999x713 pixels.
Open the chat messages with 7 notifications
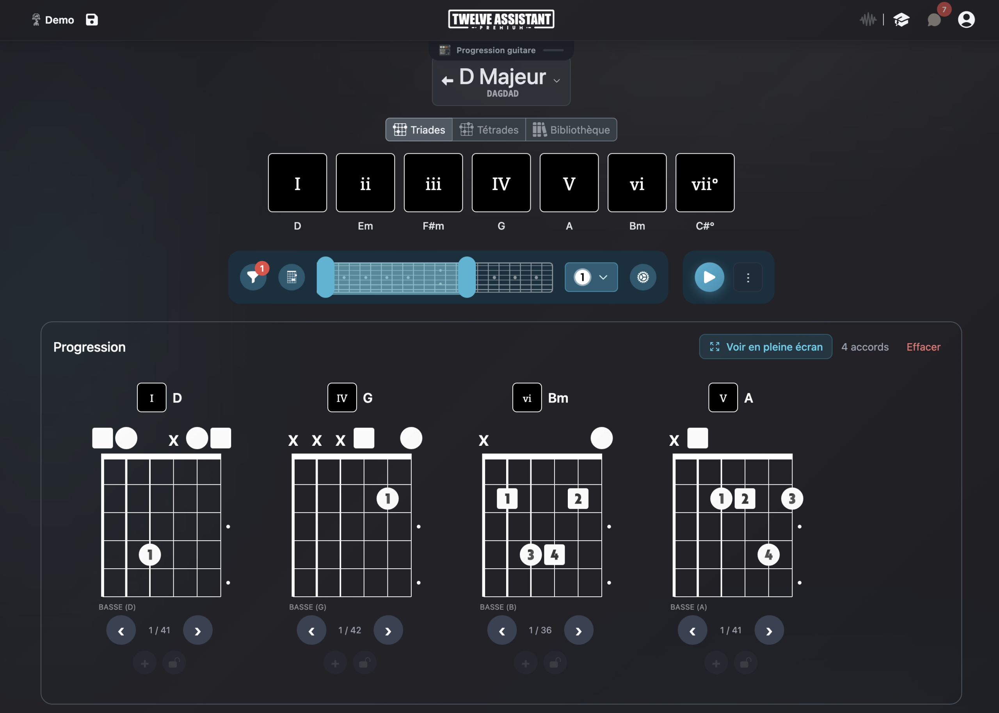point(935,20)
